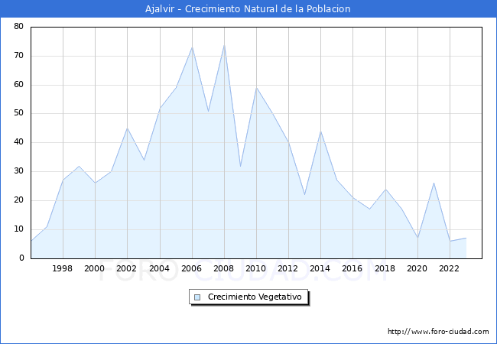497x344 pixels.
Task: Click the x-axis label 2008
Action: coord(224,268)
